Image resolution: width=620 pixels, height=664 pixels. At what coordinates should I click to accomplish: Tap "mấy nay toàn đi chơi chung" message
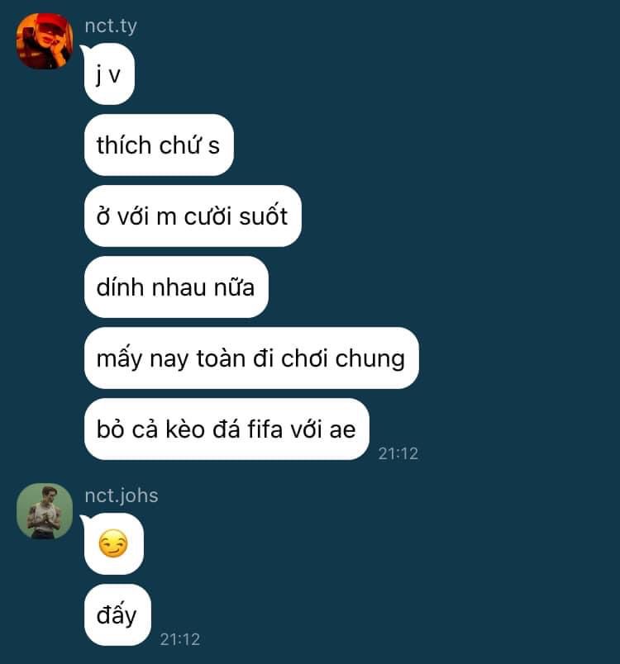(x=252, y=358)
